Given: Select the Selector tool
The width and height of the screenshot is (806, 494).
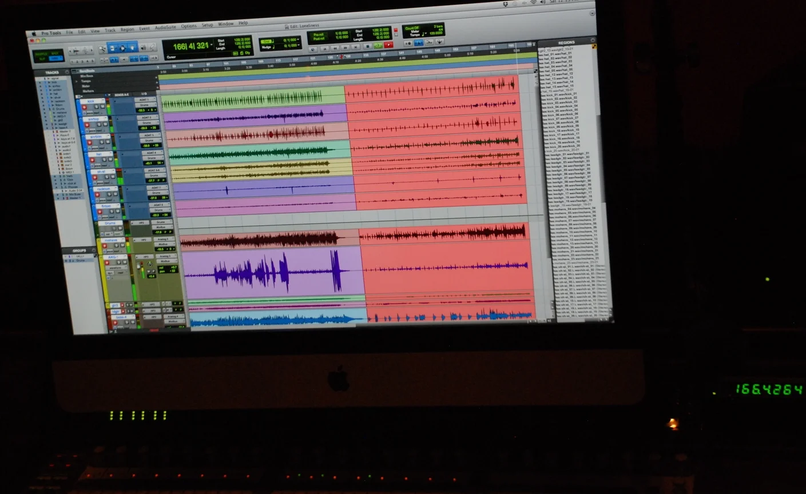Looking at the screenshot, I should point(123,48).
